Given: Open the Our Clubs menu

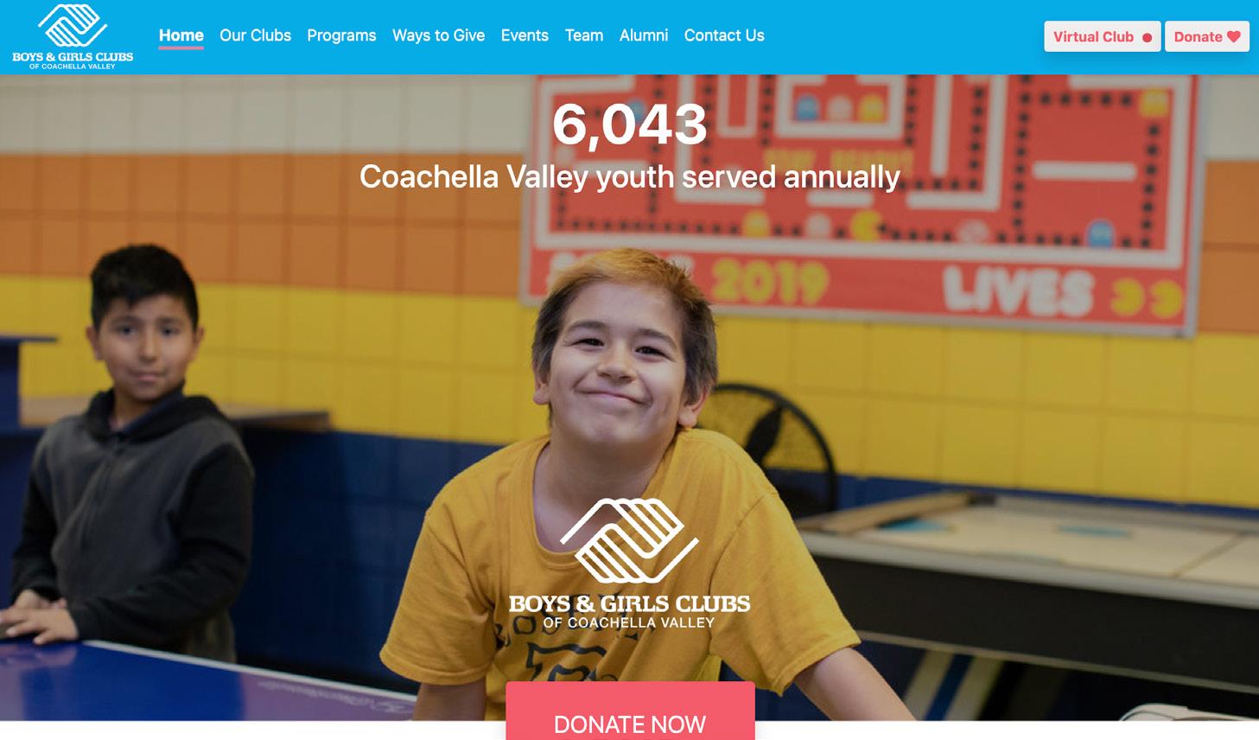Looking at the screenshot, I should [x=255, y=35].
